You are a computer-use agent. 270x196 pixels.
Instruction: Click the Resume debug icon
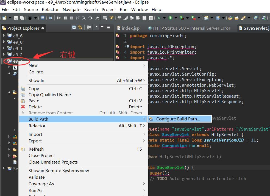(x=59, y=18)
